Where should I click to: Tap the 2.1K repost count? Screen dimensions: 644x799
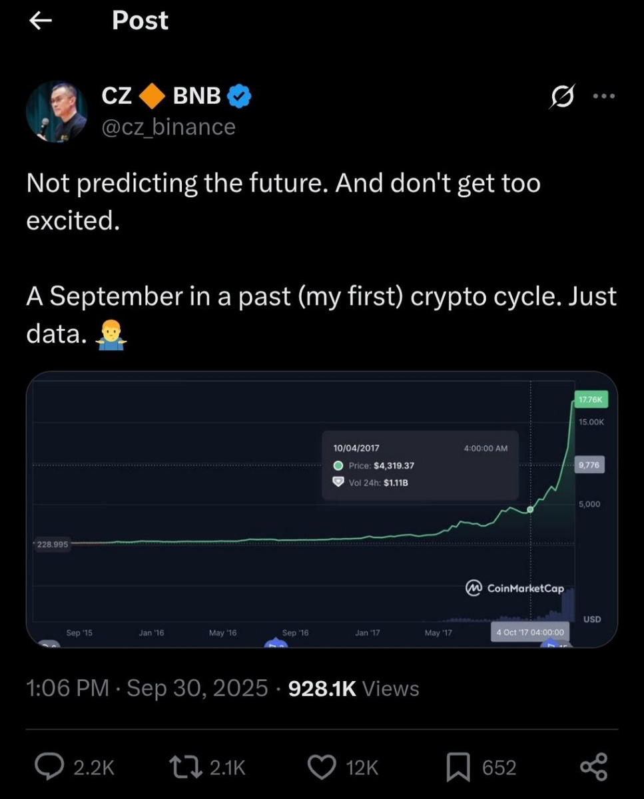point(228,768)
